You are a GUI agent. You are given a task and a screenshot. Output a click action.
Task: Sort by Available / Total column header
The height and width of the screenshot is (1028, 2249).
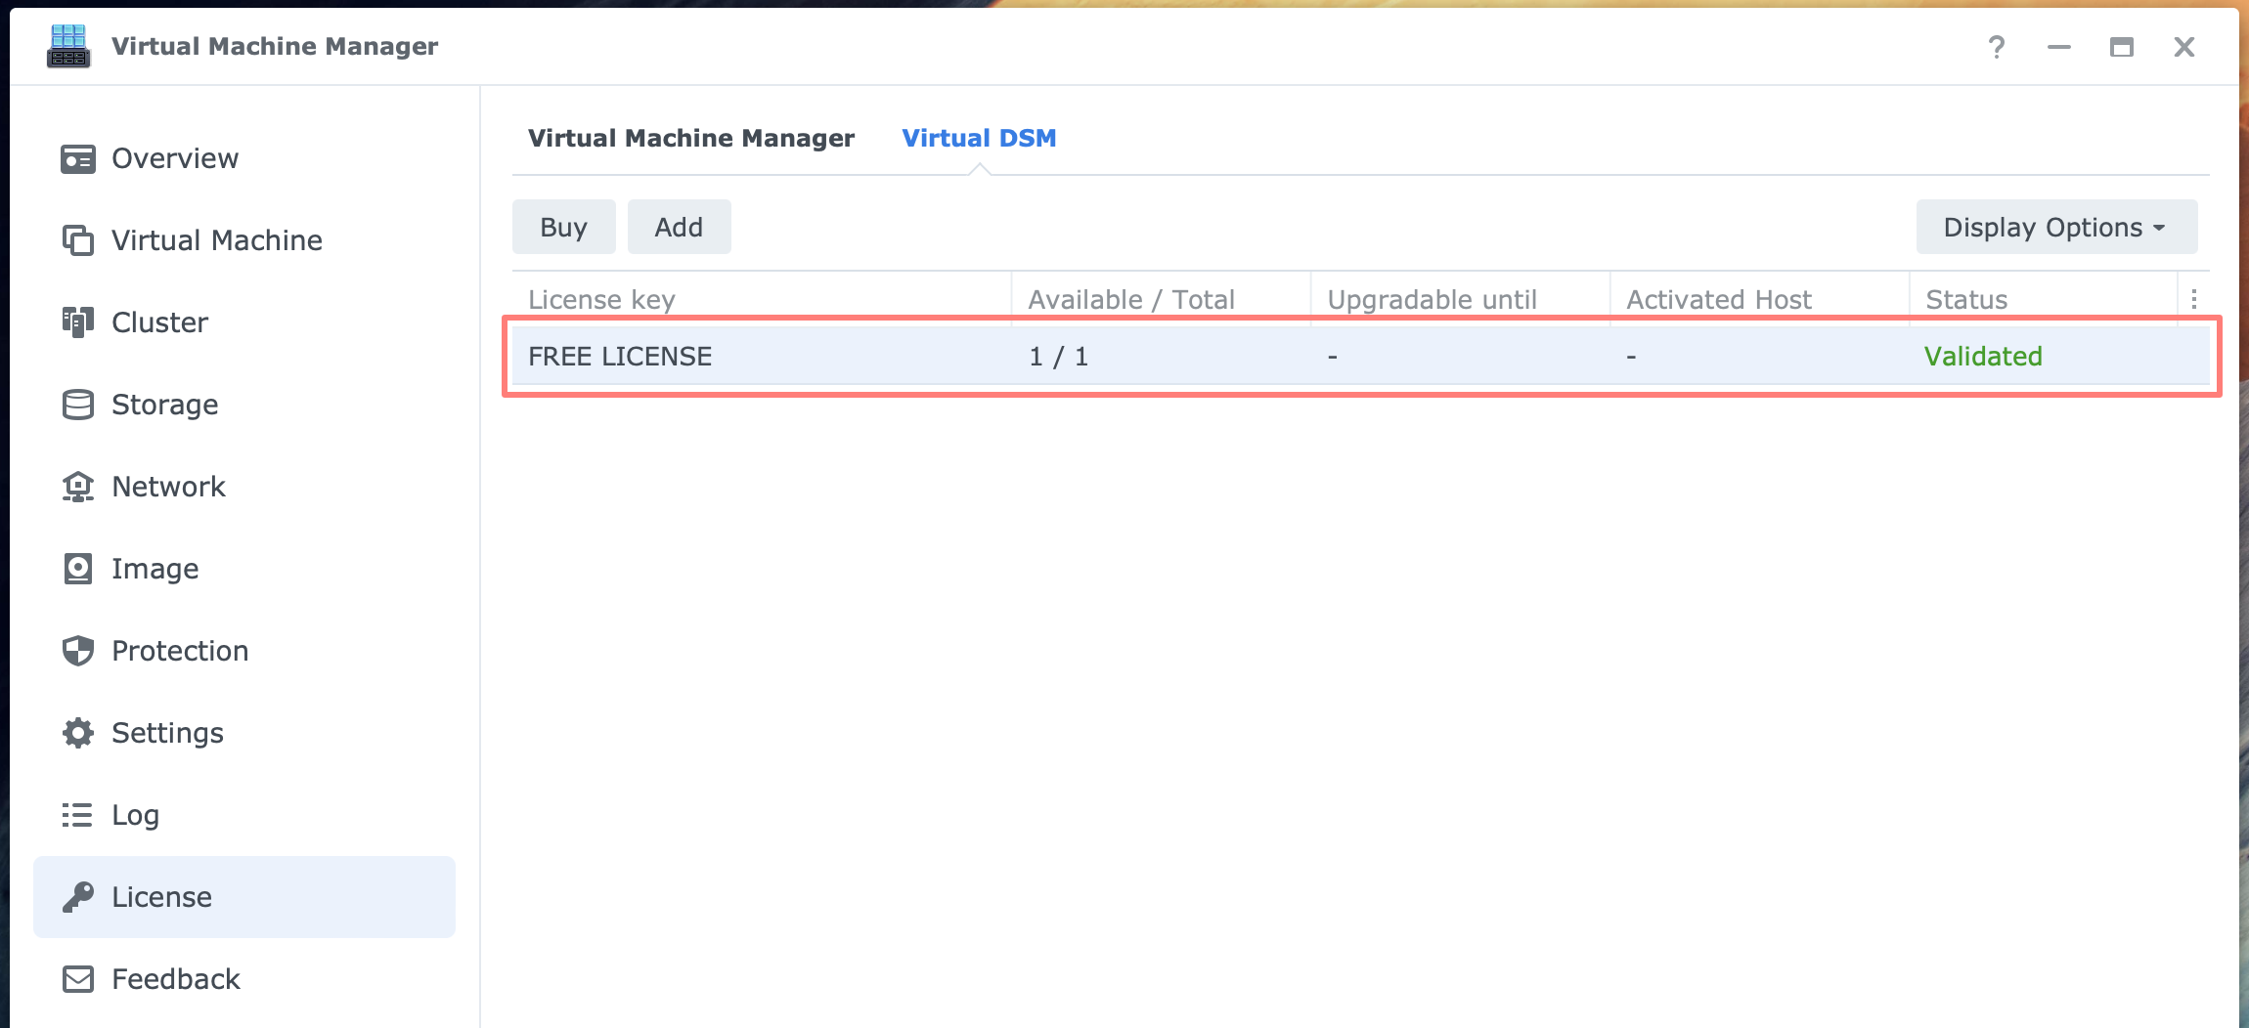(x=1131, y=299)
